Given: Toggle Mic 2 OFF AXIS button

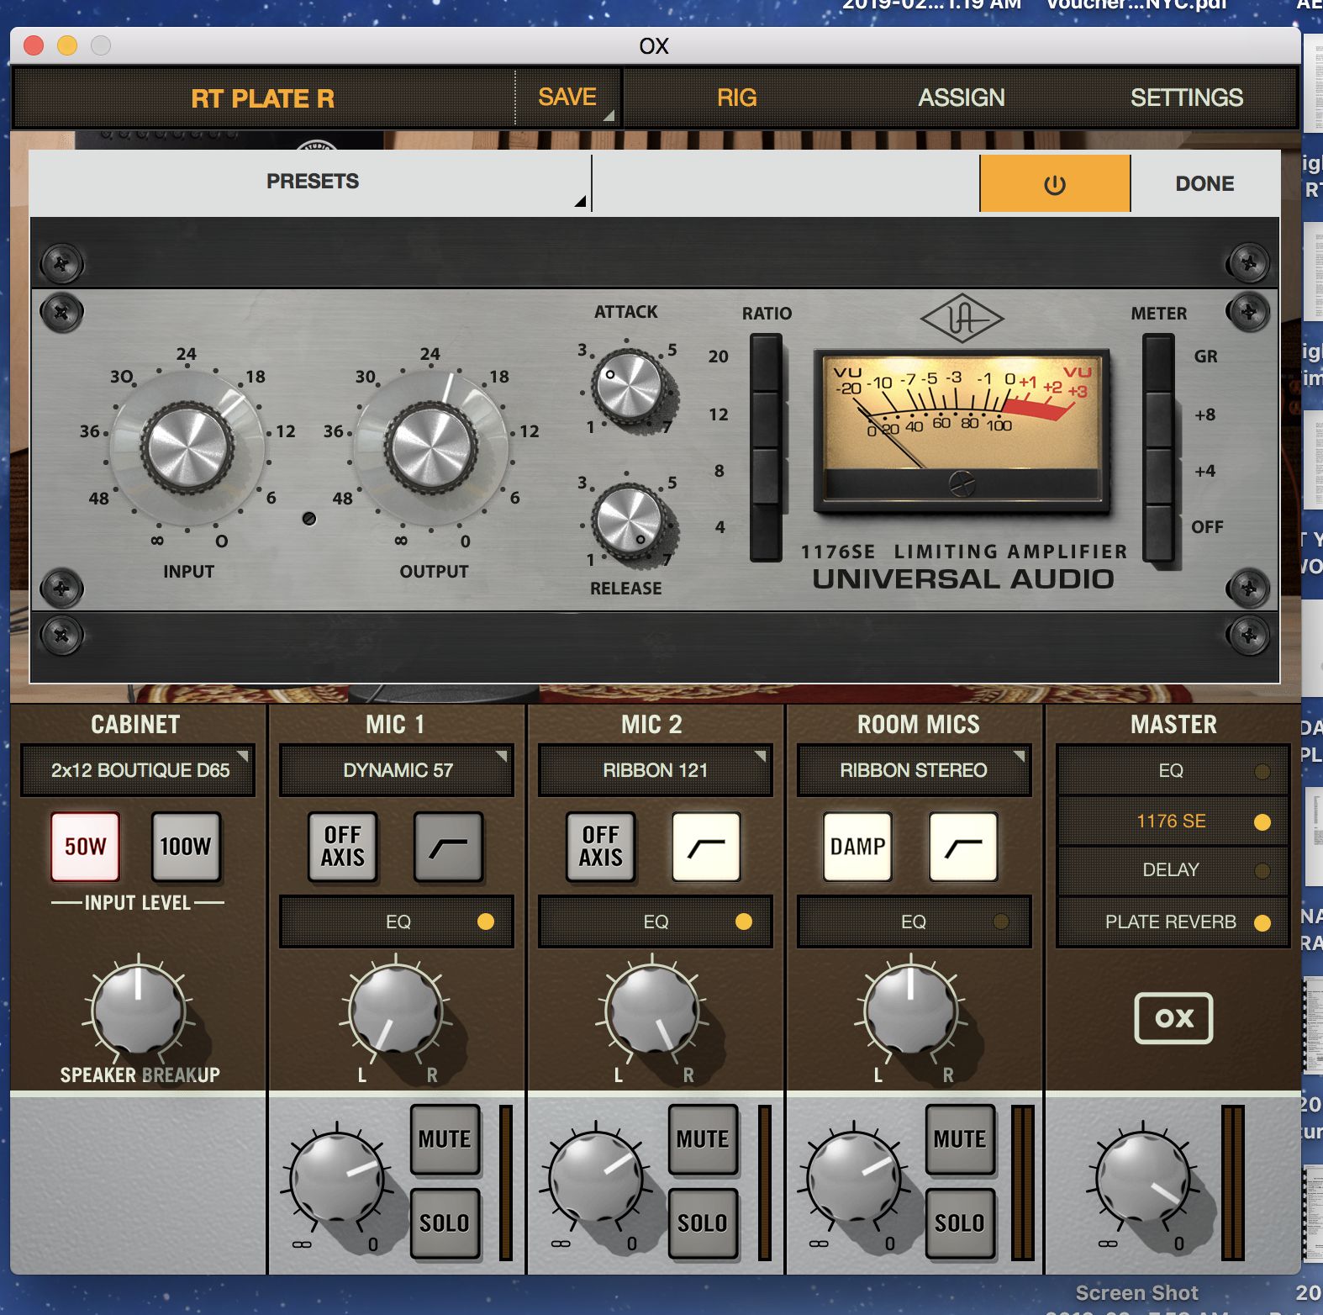Looking at the screenshot, I should (x=600, y=847).
